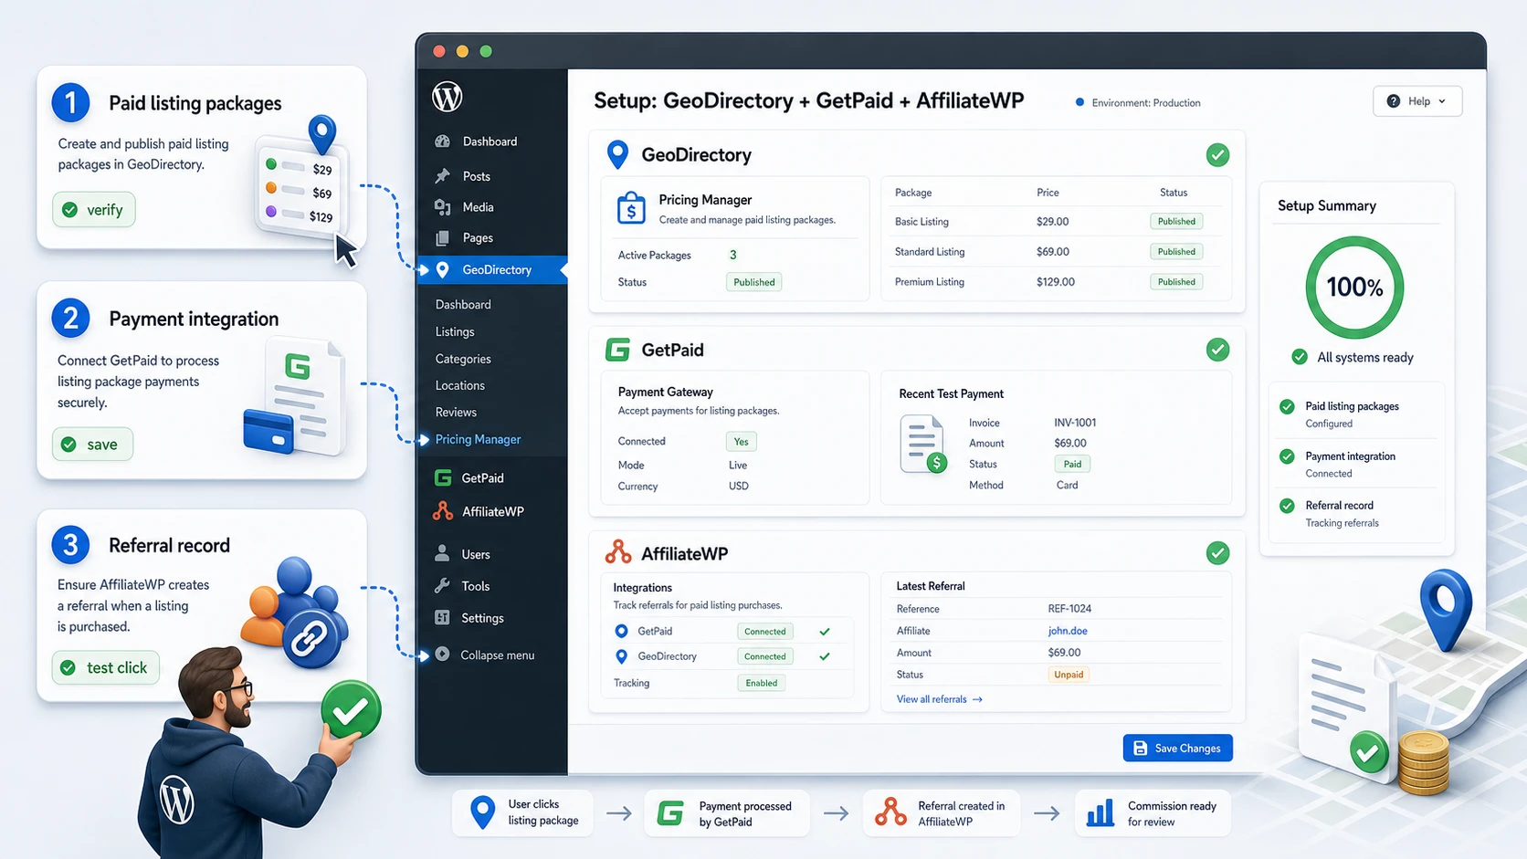Image resolution: width=1527 pixels, height=859 pixels.
Task: Open Dashboard in the WordPress admin sidebar
Action: click(x=490, y=141)
